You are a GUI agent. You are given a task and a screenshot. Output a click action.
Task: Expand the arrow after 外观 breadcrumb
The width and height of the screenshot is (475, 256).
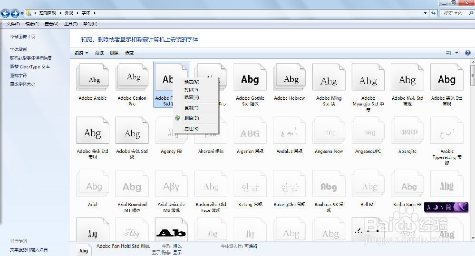tap(78, 13)
